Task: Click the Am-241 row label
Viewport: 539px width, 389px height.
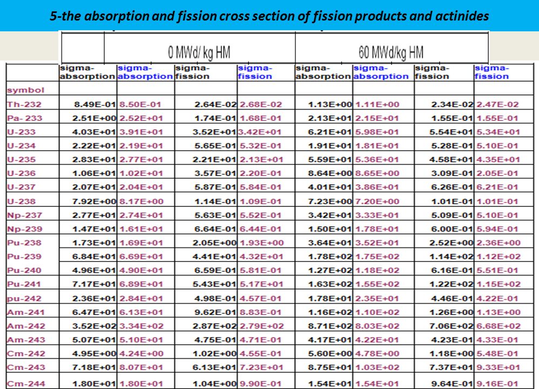Action: [26, 312]
